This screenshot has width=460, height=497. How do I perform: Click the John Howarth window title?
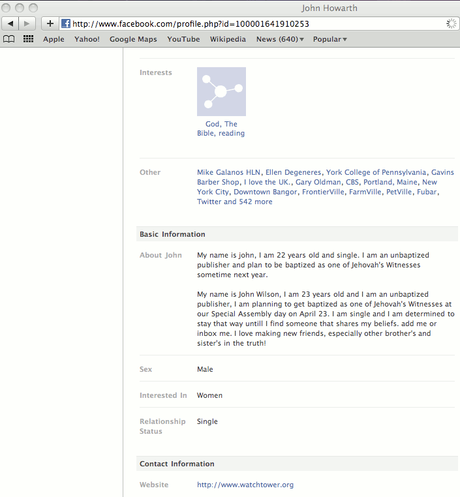(x=329, y=8)
